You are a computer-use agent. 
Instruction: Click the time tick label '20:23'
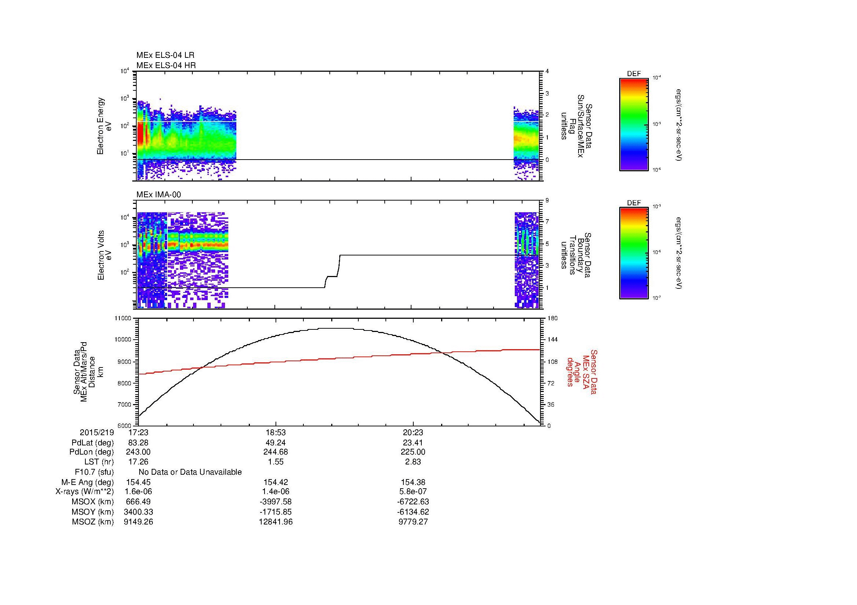point(413,433)
